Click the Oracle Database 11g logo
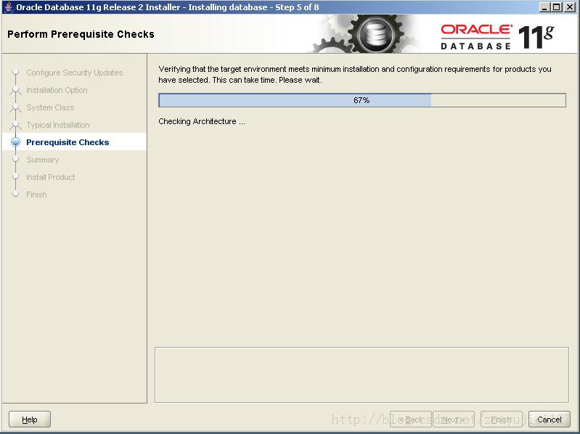The height and width of the screenshot is (434, 580). [x=497, y=37]
